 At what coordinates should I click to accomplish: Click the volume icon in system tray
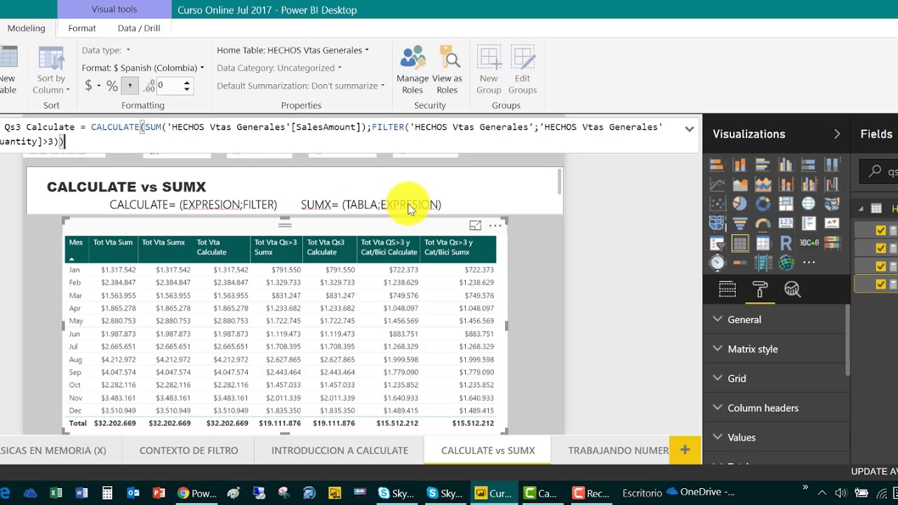840,493
